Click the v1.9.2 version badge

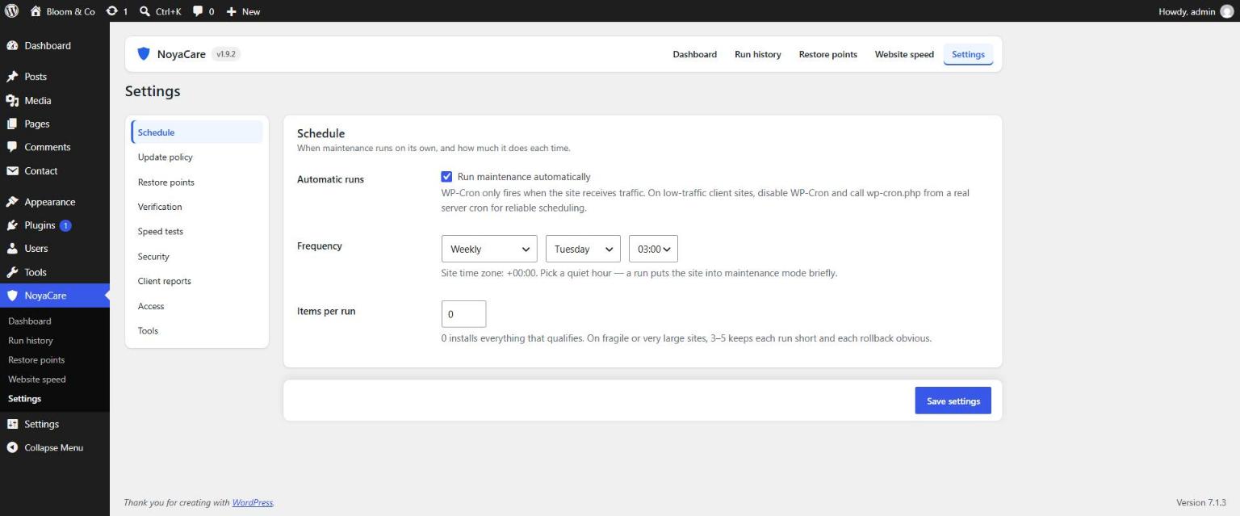click(226, 54)
